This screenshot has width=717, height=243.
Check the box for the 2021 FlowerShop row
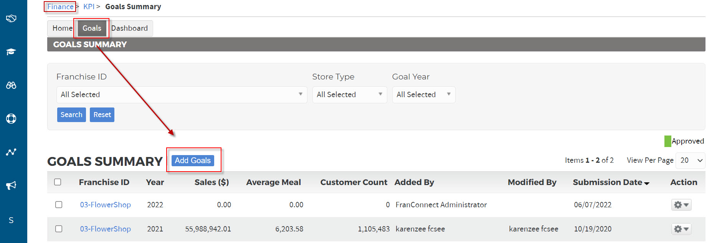pos(59,229)
